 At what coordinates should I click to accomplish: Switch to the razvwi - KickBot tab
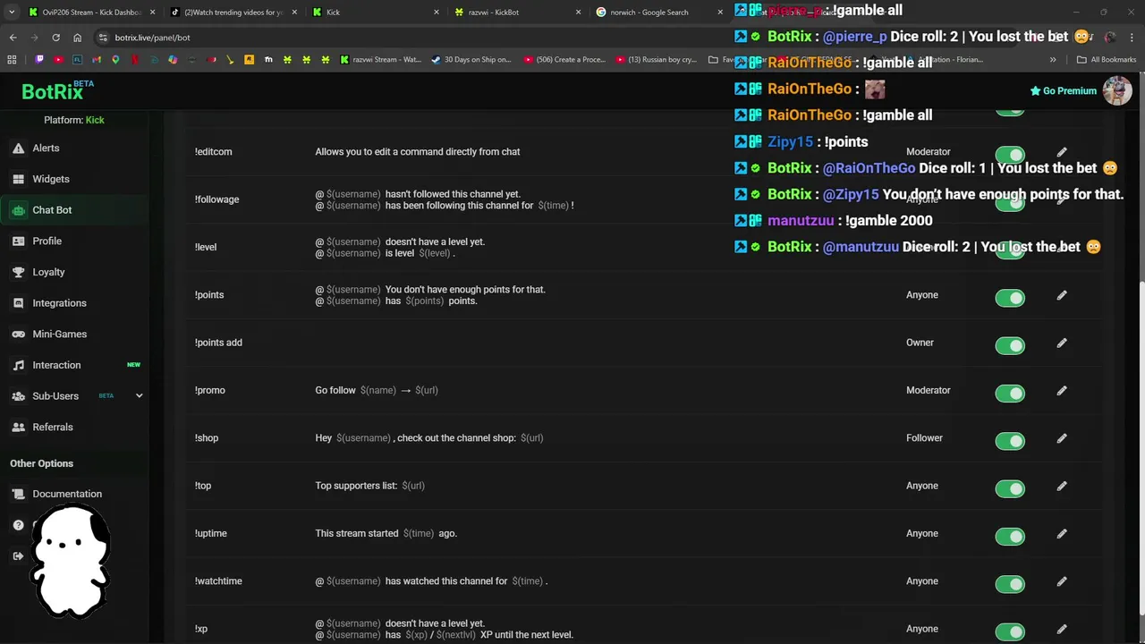coord(517,12)
